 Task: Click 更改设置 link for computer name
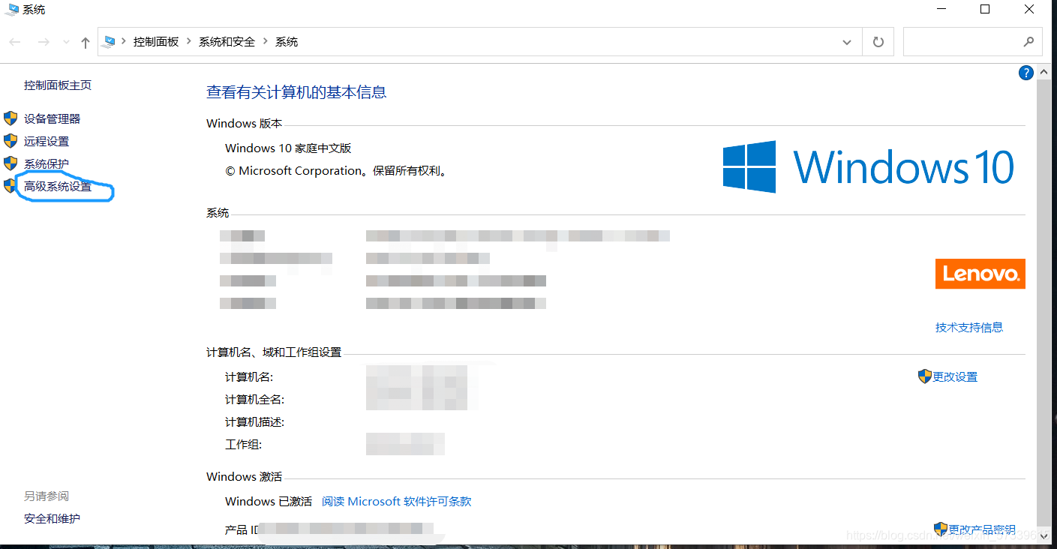(955, 376)
